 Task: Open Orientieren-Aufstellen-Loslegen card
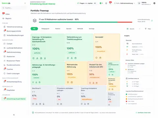coord(67,96)
